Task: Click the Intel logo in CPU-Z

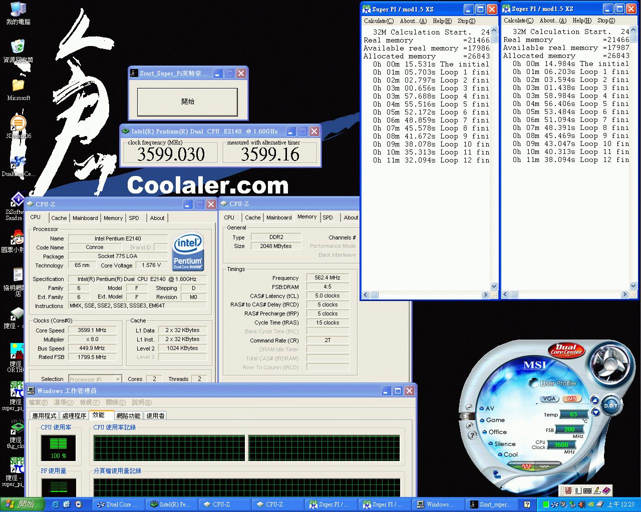Action: [x=188, y=251]
